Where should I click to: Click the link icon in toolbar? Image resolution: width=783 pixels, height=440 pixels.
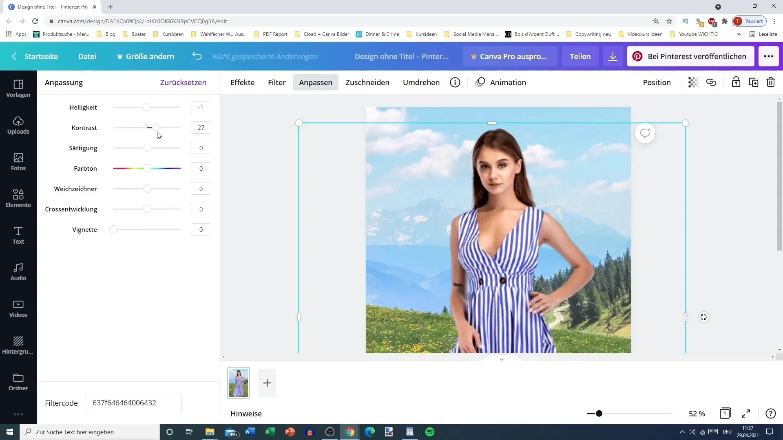(711, 82)
